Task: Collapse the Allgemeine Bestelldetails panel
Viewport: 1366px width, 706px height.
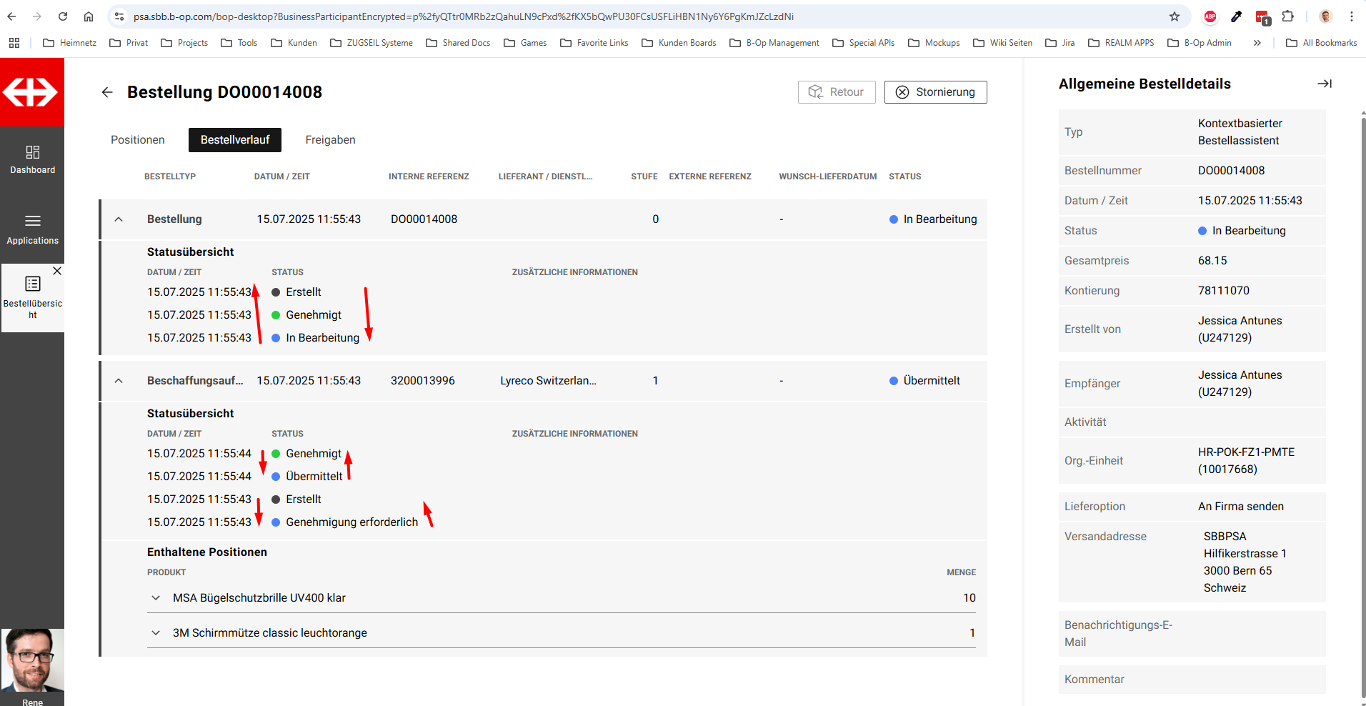Action: tap(1324, 84)
